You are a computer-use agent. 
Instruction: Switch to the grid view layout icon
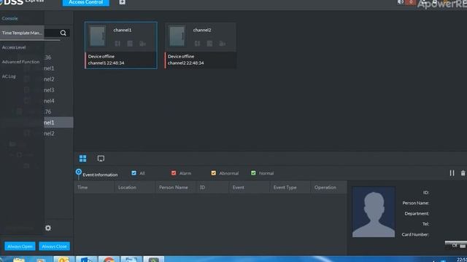pyautogui.click(x=82, y=159)
